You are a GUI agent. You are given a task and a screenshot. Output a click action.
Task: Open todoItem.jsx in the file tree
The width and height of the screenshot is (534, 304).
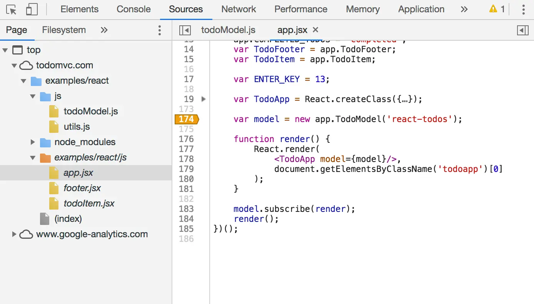[x=89, y=203]
